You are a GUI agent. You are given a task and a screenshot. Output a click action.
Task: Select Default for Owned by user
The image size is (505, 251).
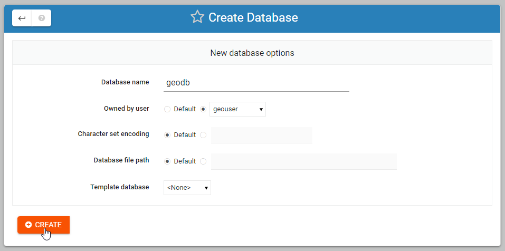[167, 109]
